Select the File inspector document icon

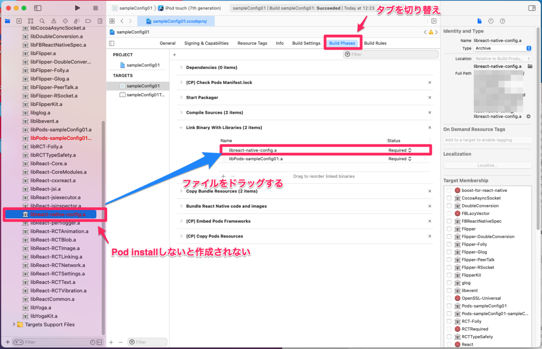coord(480,21)
